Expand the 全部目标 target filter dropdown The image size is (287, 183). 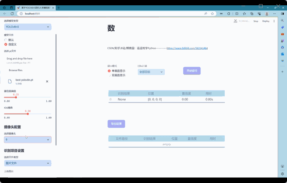(x=151, y=72)
